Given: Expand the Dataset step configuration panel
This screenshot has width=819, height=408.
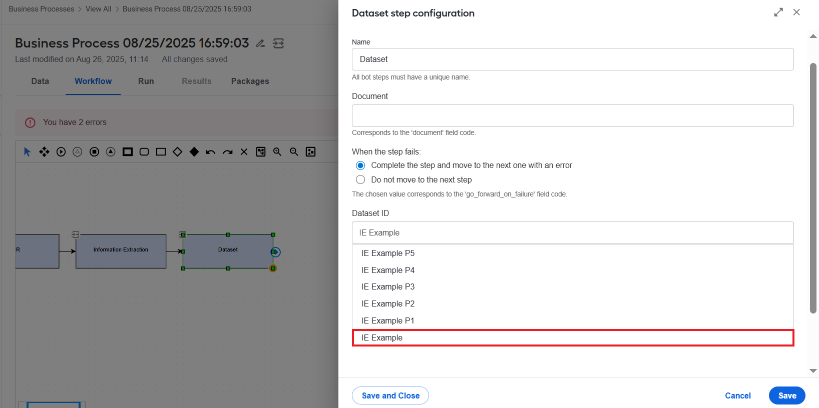Looking at the screenshot, I should (778, 12).
